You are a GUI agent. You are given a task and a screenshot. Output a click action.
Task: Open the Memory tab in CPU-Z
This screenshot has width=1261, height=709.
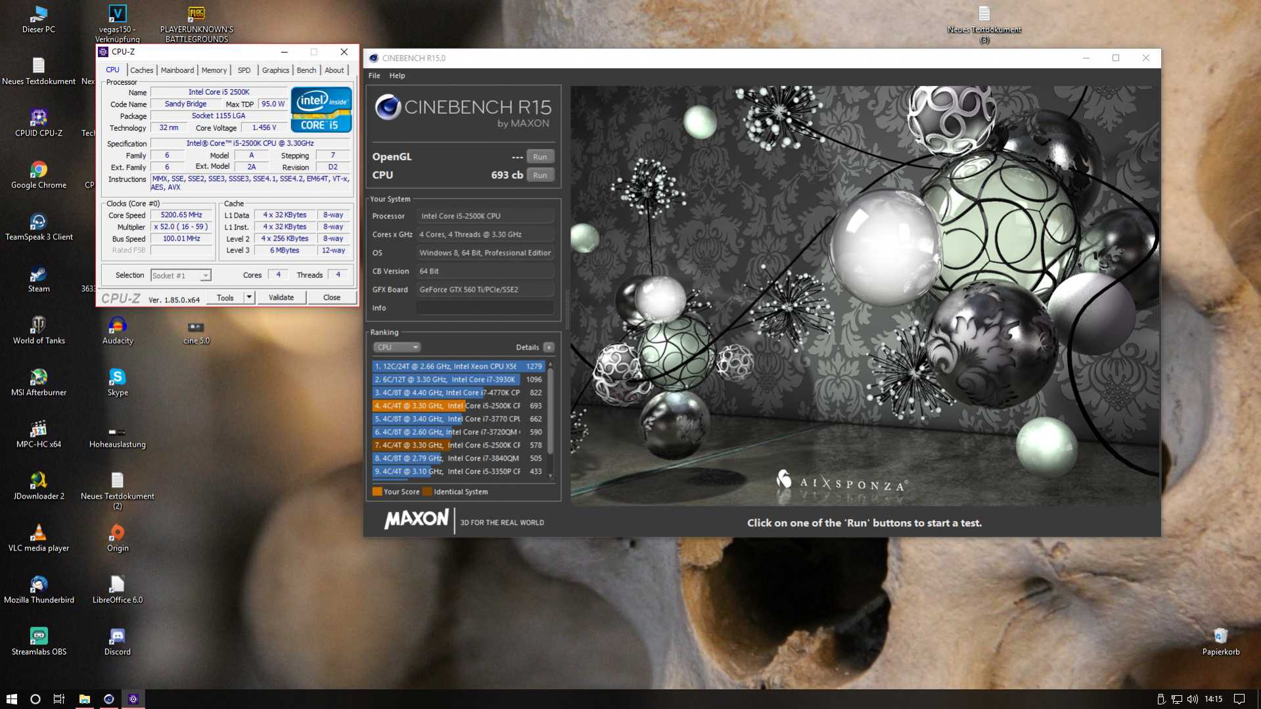click(x=214, y=70)
